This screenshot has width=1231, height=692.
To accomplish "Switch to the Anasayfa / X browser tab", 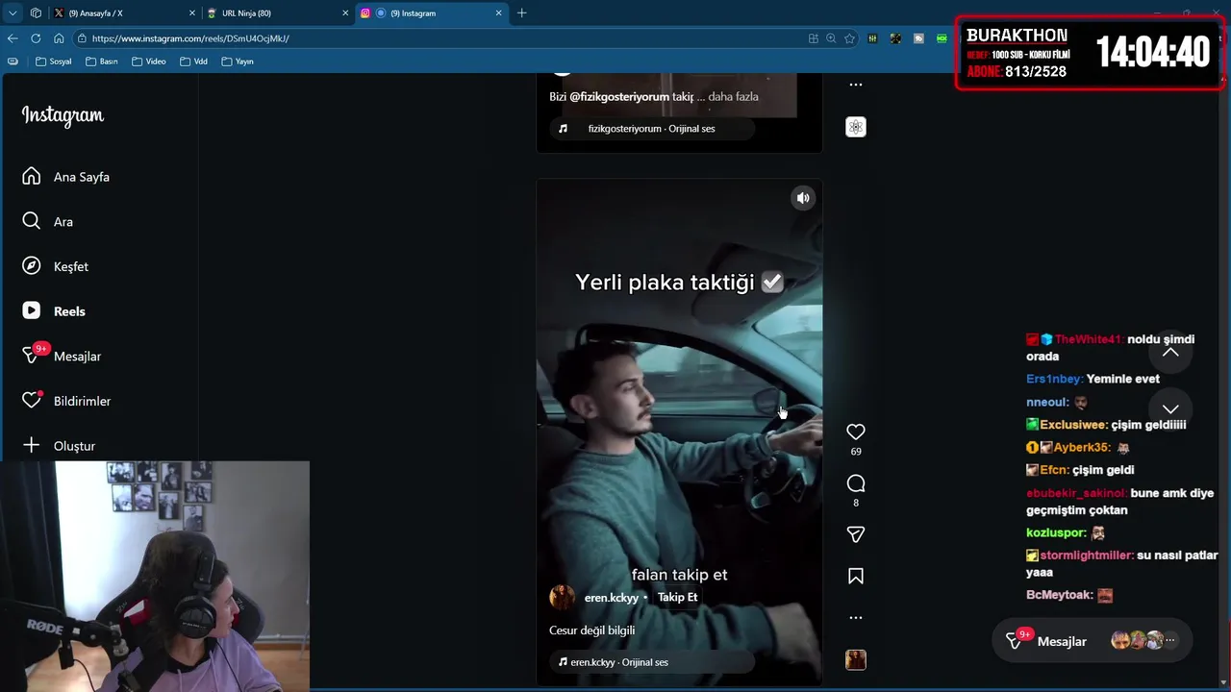I will 123,12.
